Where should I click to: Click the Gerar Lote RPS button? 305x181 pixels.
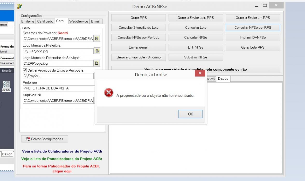[253, 47]
